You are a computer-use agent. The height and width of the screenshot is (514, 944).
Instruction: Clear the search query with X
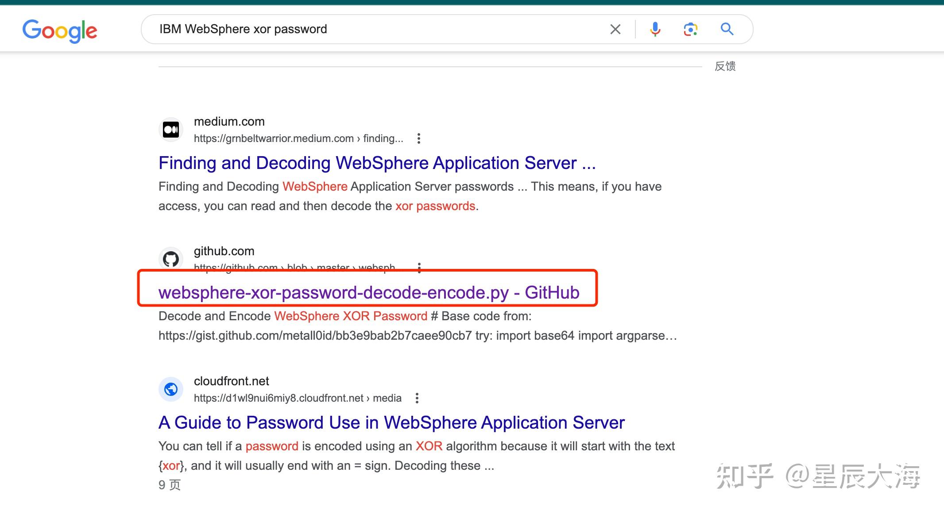(615, 29)
